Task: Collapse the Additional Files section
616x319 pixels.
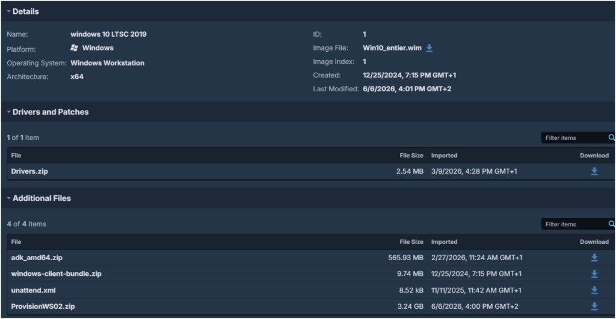Action: (8, 198)
